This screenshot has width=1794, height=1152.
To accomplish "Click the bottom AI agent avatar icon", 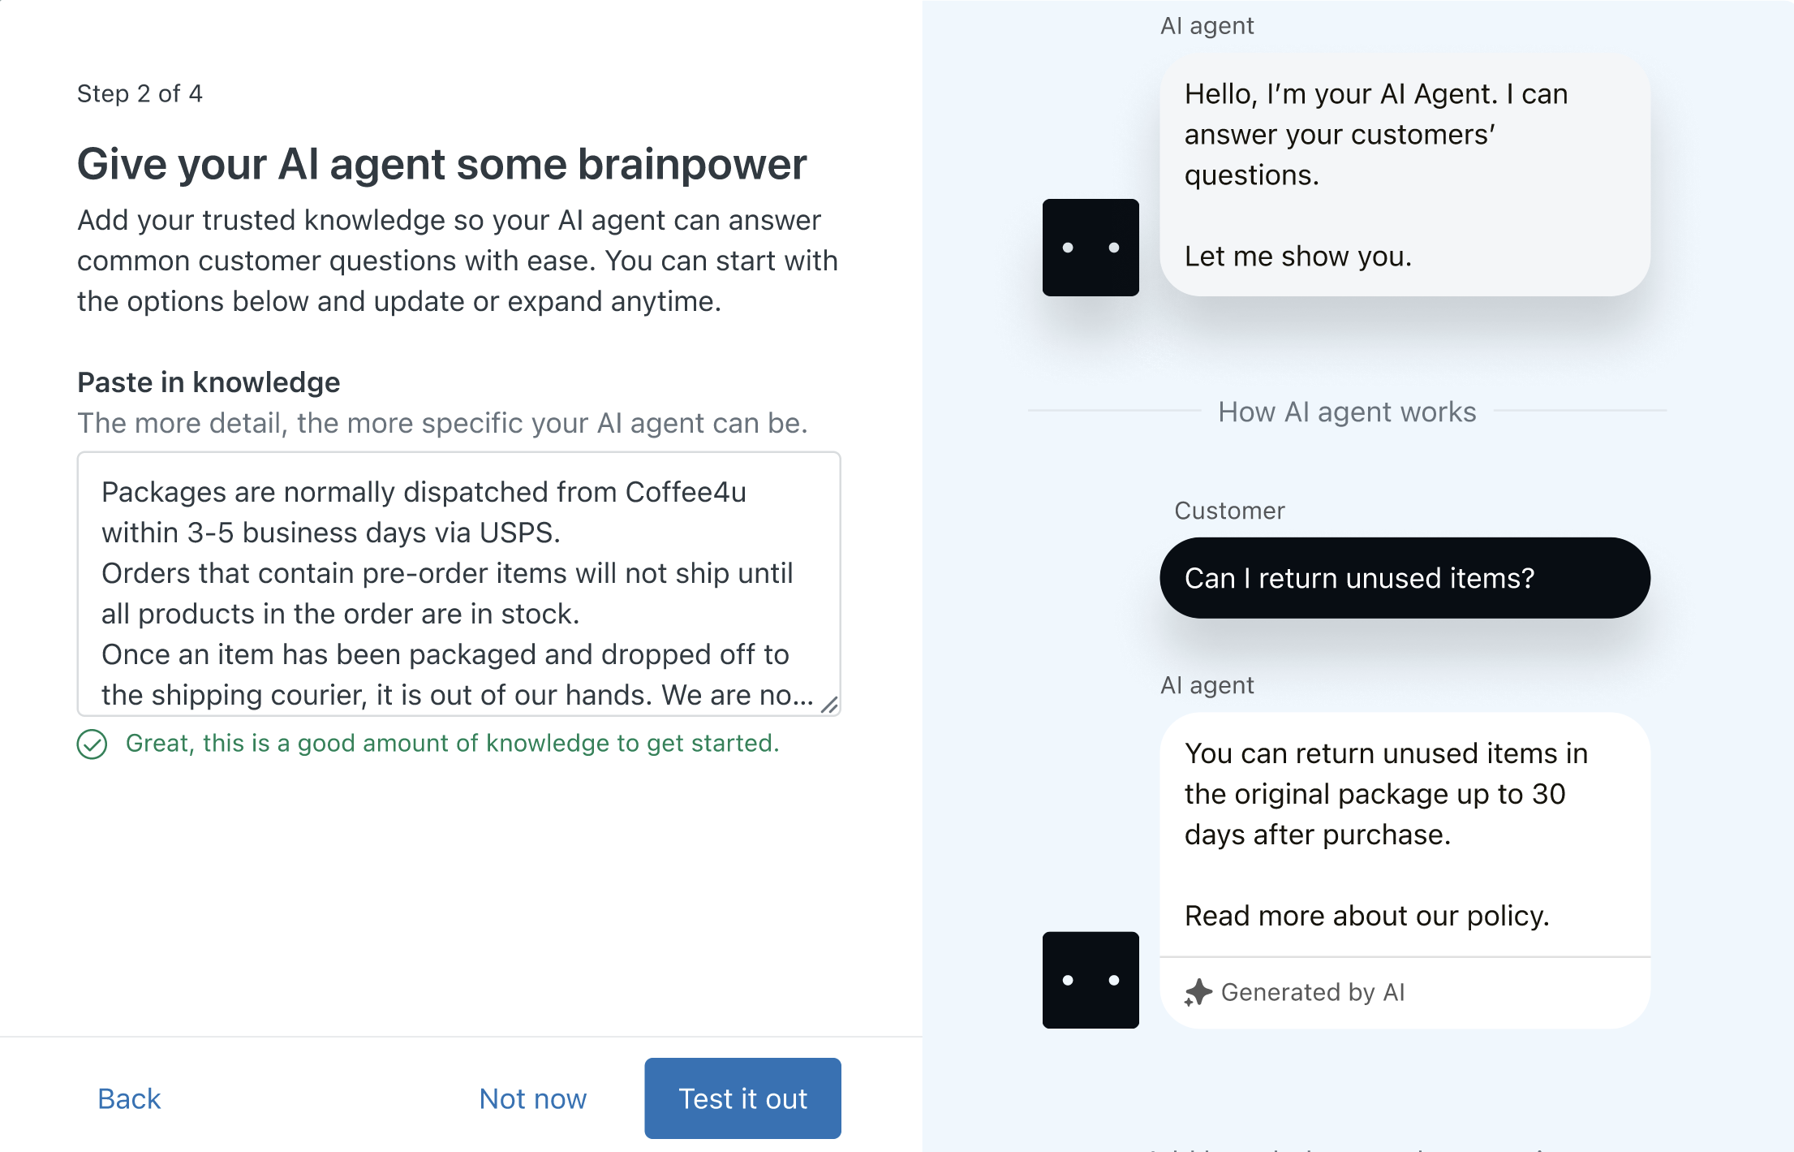I will [1090, 980].
